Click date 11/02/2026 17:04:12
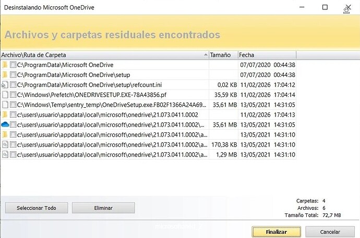The image size is (360, 238). [x=268, y=85]
